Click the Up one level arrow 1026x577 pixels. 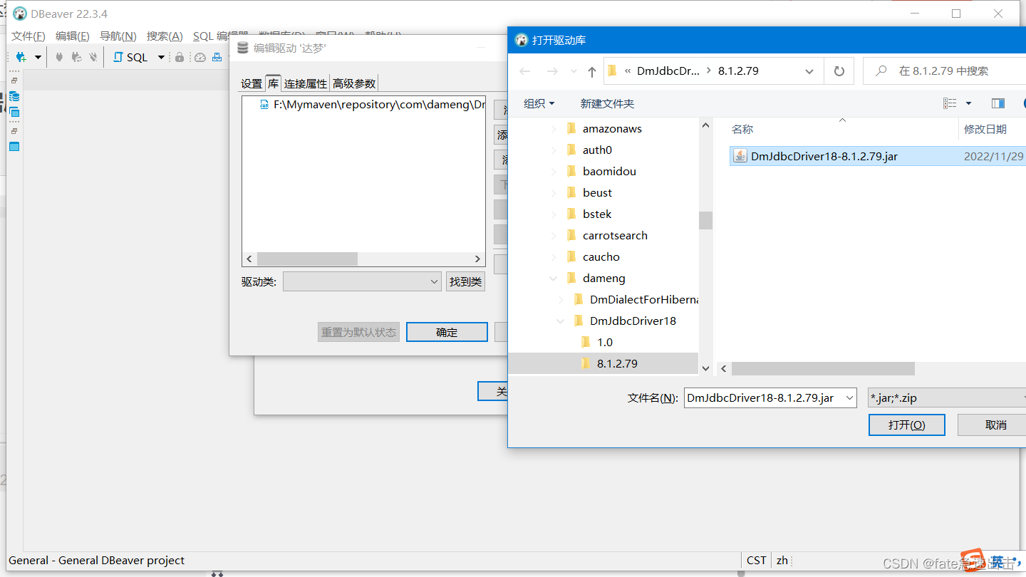point(591,71)
